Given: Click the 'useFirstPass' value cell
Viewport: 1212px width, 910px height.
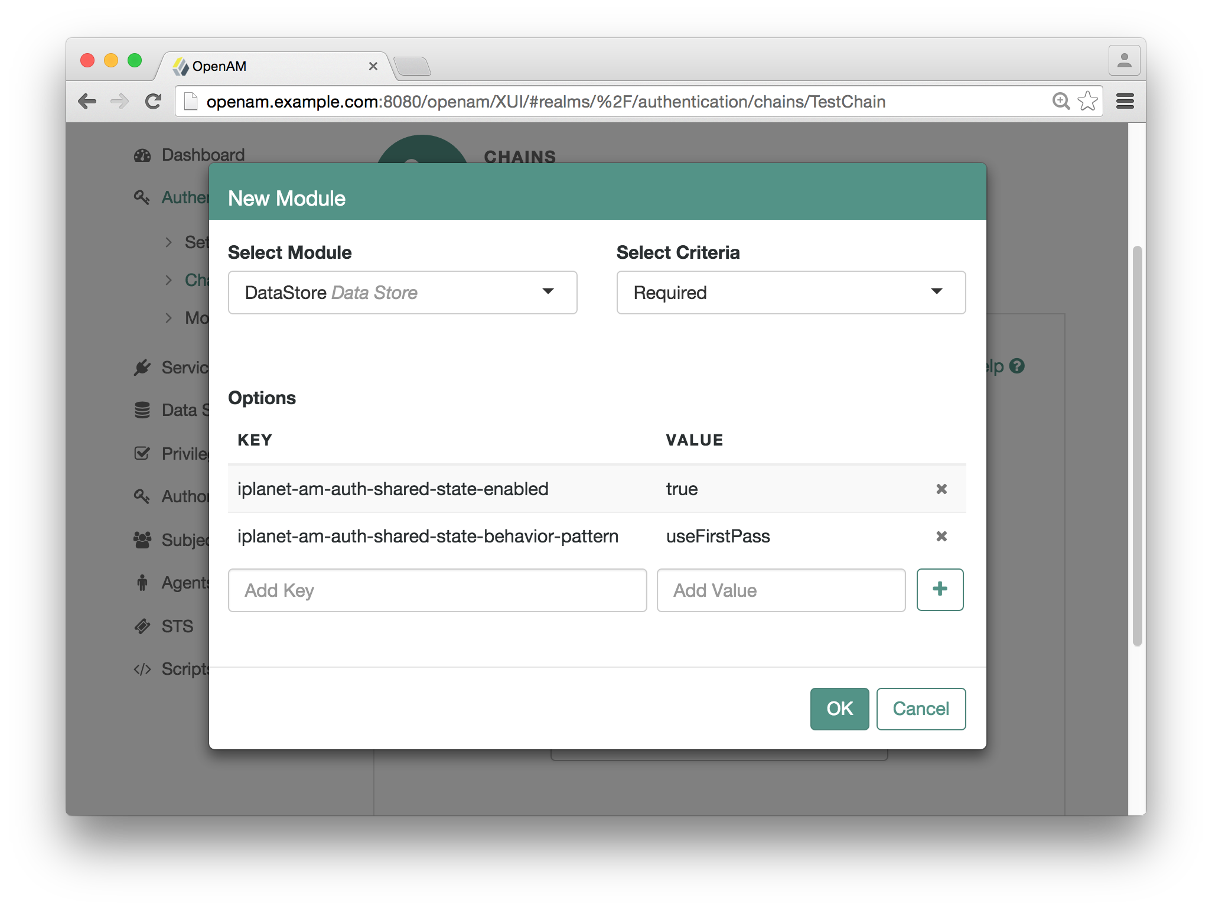Looking at the screenshot, I should [x=718, y=536].
